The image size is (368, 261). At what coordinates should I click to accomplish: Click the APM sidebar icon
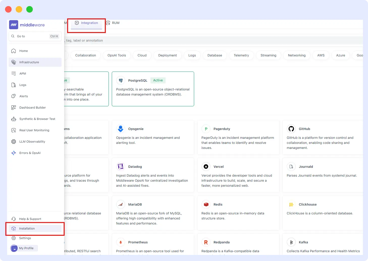pos(14,74)
